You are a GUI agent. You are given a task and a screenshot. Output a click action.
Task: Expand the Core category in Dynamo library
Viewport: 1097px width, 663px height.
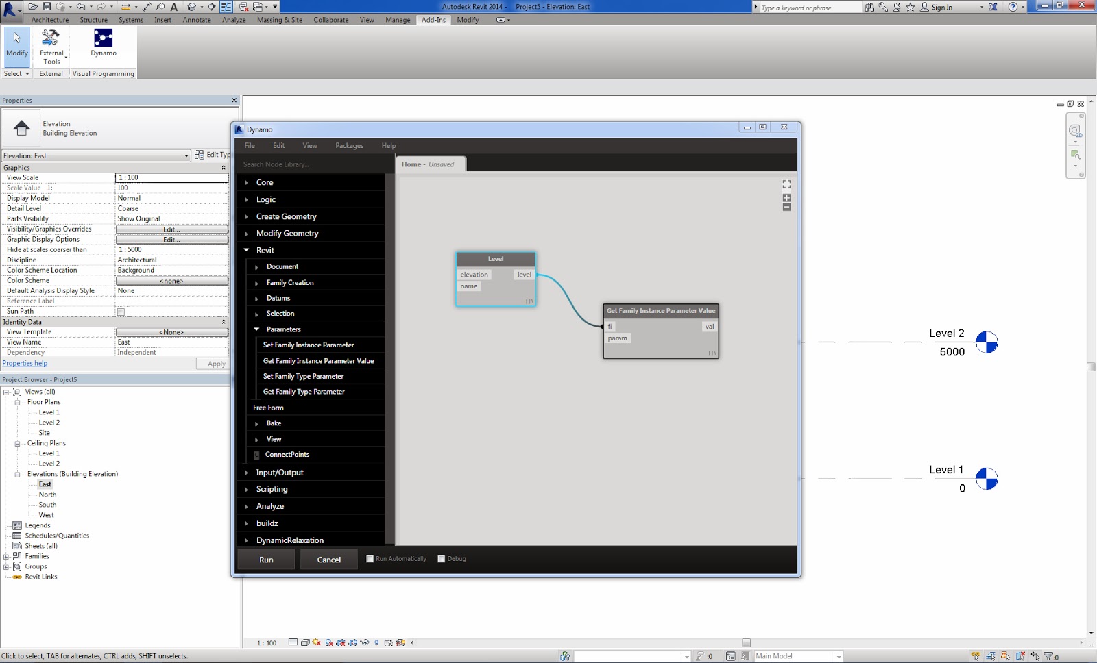coord(247,182)
